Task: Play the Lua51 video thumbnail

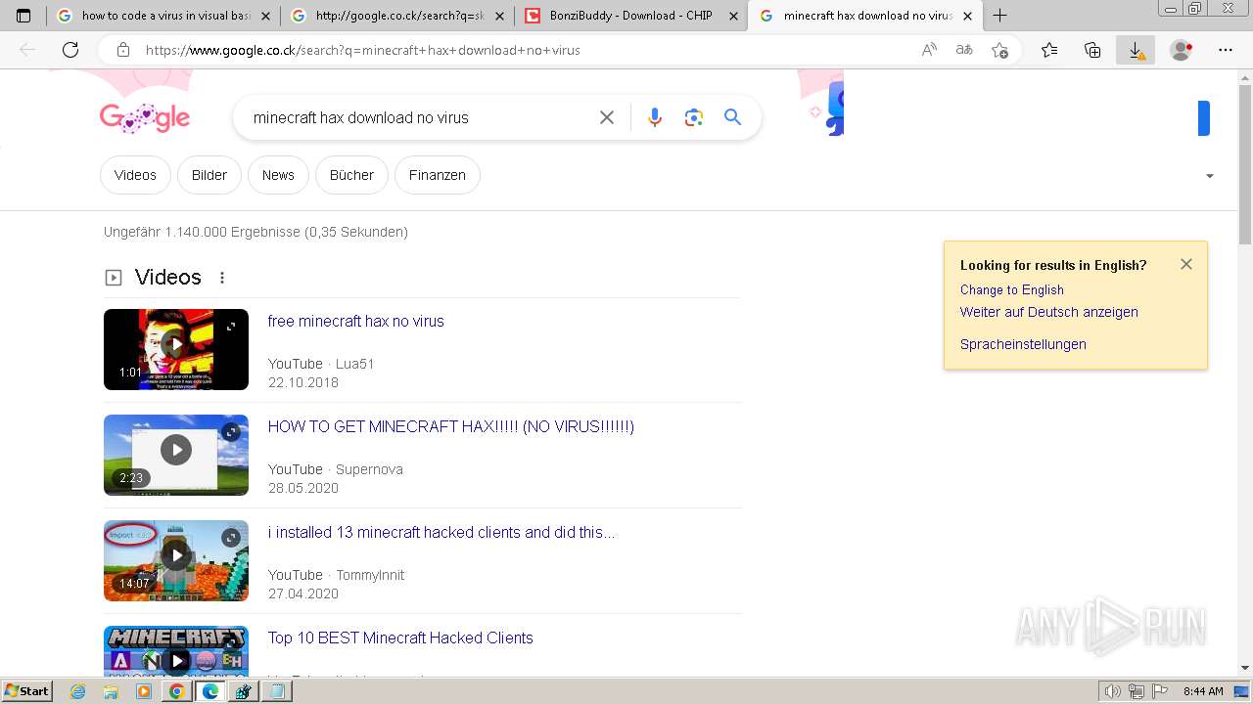Action: coord(176,349)
